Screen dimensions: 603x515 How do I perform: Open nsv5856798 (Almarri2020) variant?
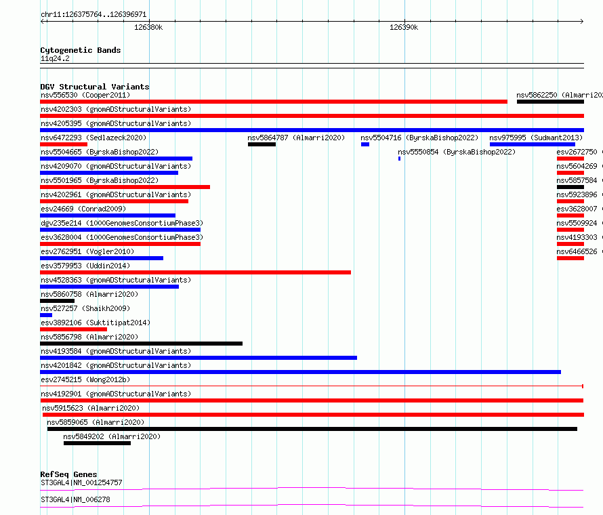[x=89, y=337]
